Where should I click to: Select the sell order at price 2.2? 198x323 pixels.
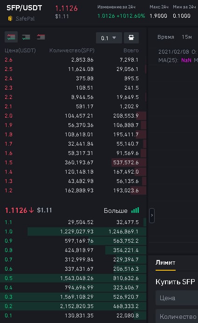pos(73,97)
